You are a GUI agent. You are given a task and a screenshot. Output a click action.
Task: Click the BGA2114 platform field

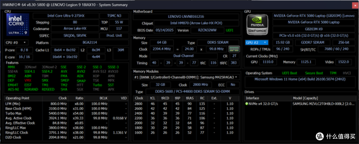90,43
